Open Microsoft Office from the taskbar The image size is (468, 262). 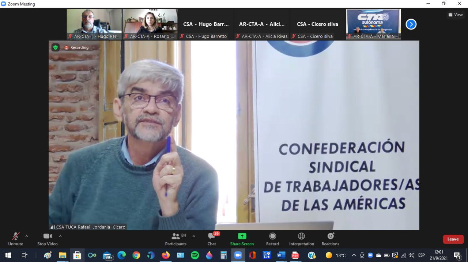pos(252,255)
